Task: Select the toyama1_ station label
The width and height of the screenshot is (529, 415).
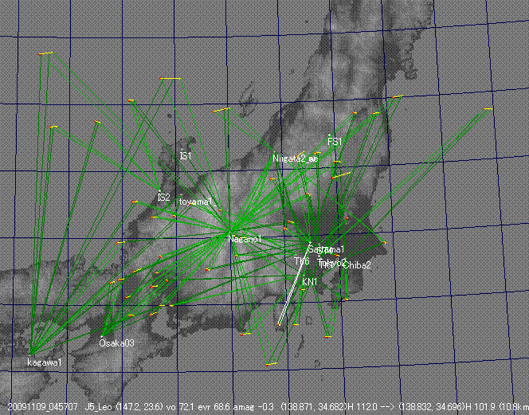Action: [198, 202]
